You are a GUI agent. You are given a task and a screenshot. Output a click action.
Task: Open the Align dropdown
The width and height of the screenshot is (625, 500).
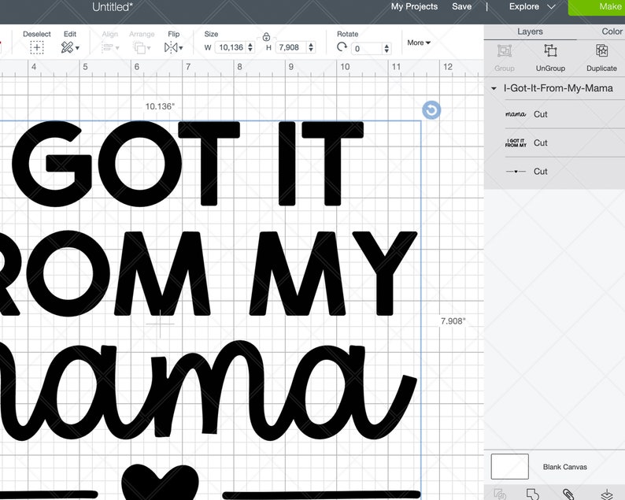(x=109, y=48)
